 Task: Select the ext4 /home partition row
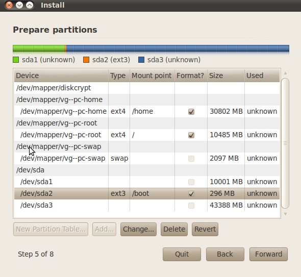click(x=147, y=112)
